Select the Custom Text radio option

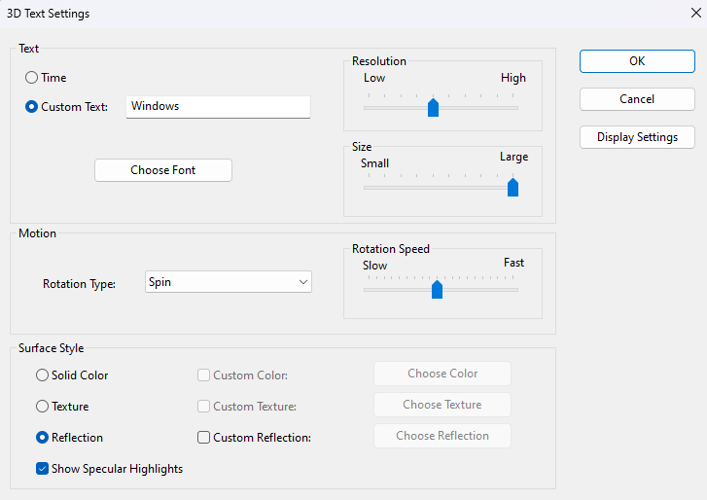(32, 107)
